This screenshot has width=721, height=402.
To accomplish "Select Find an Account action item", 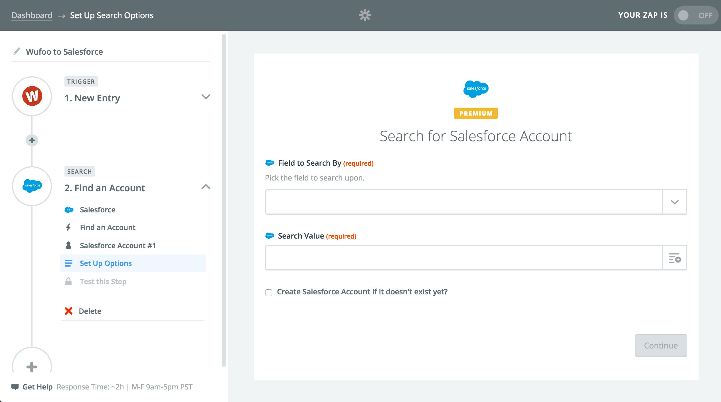I will (108, 227).
